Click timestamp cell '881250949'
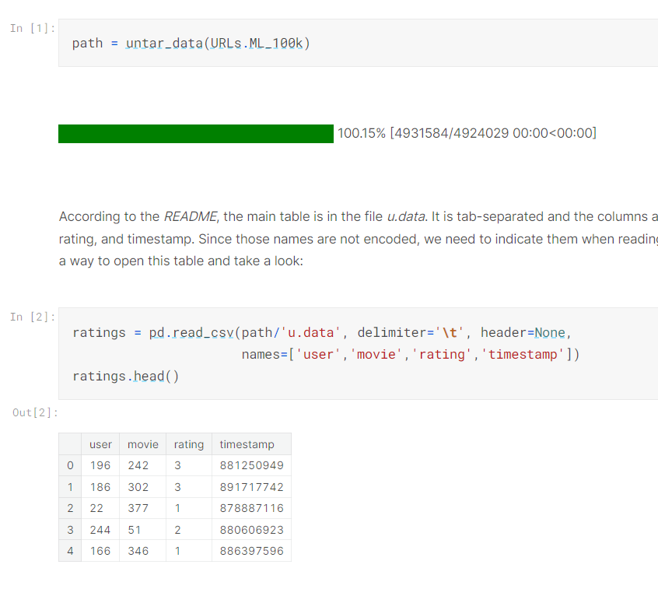Screen dimensions: 658x603 251,465
